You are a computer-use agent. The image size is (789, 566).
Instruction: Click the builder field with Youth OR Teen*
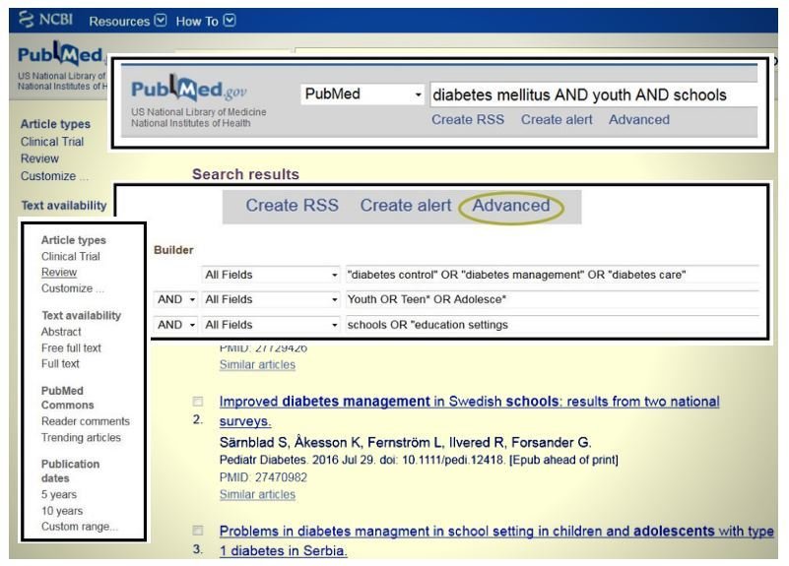point(552,299)
